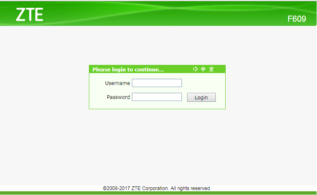Click the green header banner

158,14
